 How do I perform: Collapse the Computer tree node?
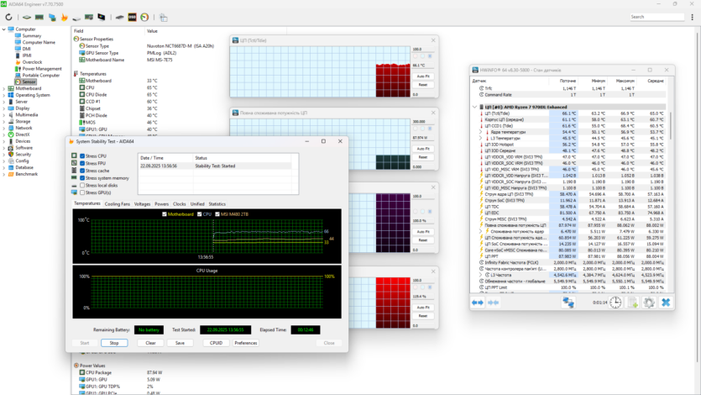[x=3, y=29]
